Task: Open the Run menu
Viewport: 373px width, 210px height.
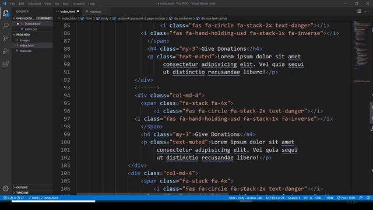Action: (66, 3)
